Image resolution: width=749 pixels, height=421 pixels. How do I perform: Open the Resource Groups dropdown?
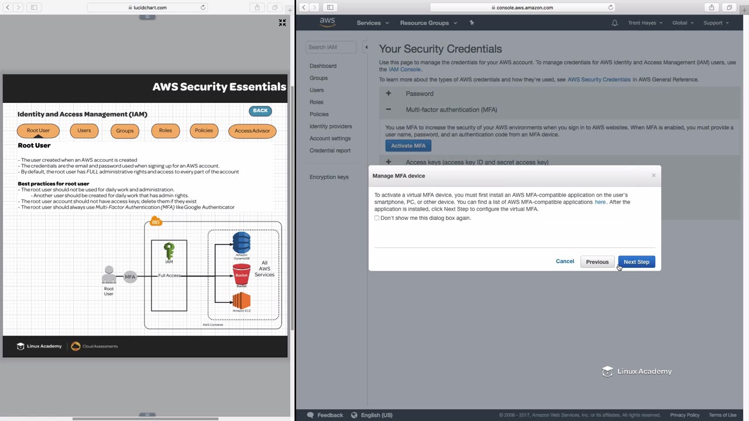pos(428,23)
